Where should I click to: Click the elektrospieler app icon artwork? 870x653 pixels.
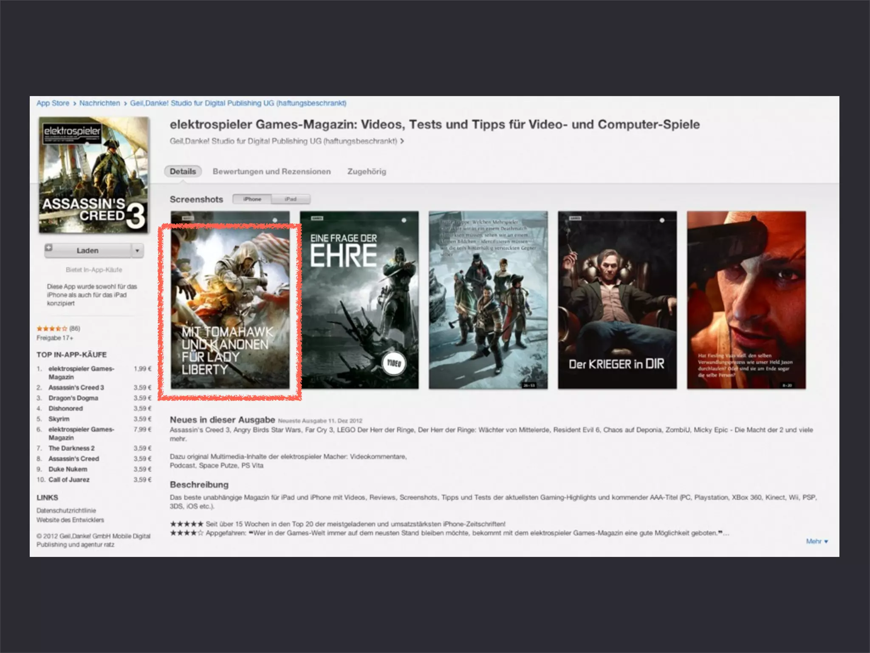pyautogui.click(x=94, y=175)
